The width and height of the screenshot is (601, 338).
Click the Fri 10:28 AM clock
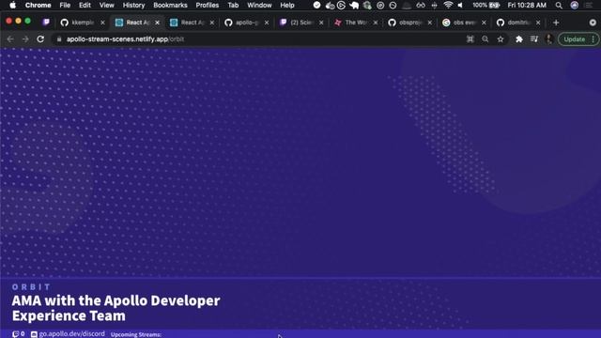pos(527,5)
